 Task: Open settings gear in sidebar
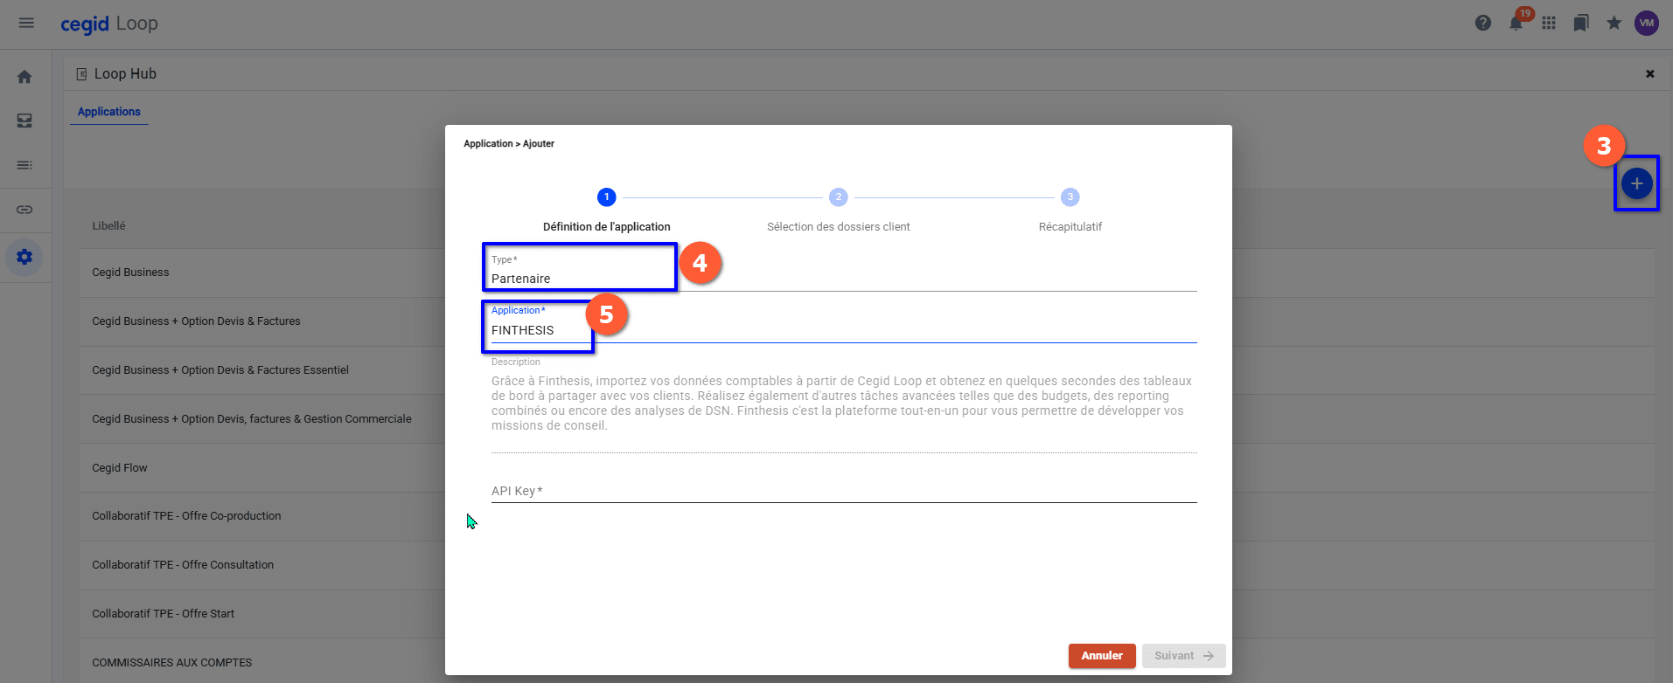coord(24,257)
